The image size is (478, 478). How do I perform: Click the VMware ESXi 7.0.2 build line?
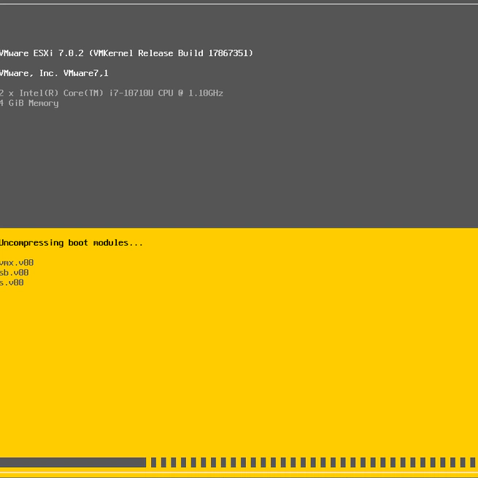point(126,53)
